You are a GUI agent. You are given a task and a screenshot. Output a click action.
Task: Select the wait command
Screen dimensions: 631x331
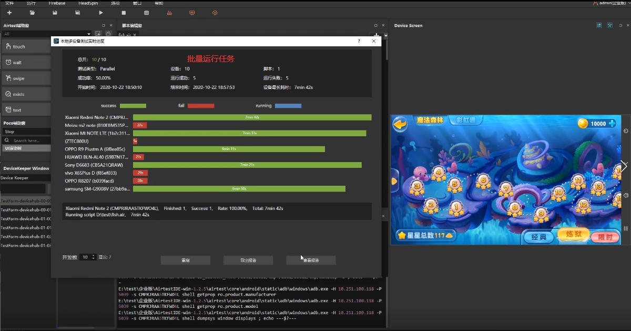coord(26,62)
